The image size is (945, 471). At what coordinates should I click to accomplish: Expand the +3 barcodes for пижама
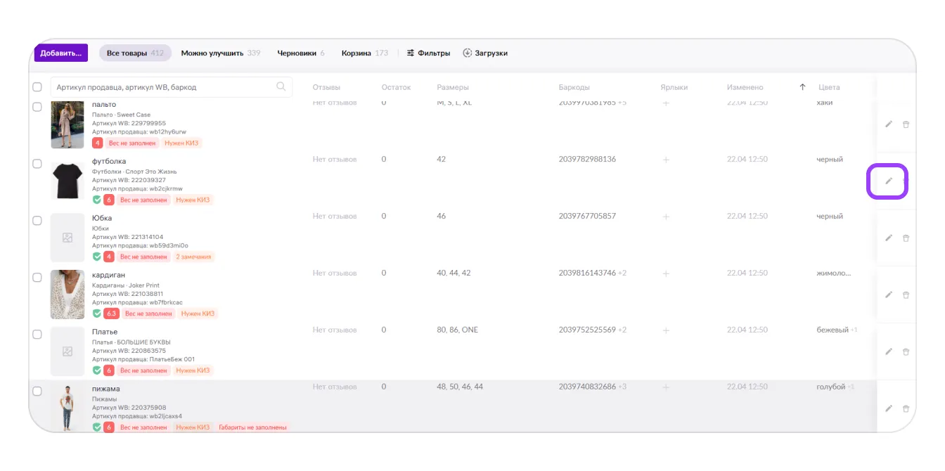(x=622, y=387)
